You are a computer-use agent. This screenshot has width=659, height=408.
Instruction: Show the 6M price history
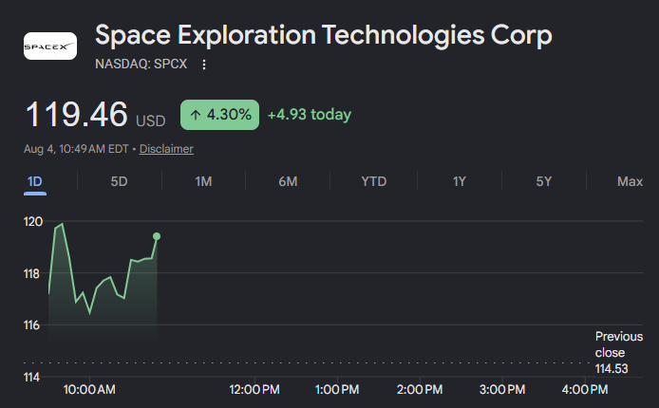click(288, 182)
